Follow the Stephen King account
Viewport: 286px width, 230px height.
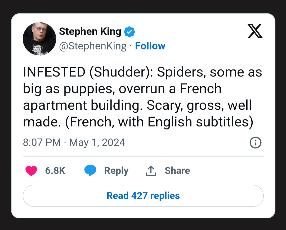pos(150,46)
